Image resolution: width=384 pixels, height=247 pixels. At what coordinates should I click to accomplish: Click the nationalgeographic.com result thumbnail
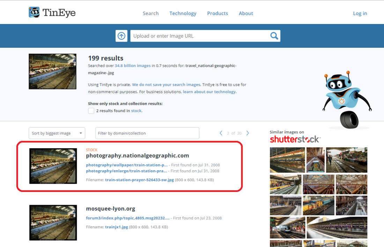click(53, 166)
